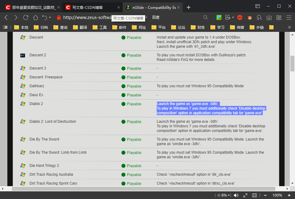Click the vertical scrollbar up arrow

(292, 35)
